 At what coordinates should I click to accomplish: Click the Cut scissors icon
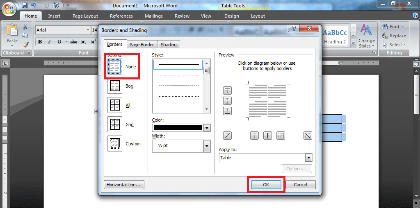[x=25, y=27]
